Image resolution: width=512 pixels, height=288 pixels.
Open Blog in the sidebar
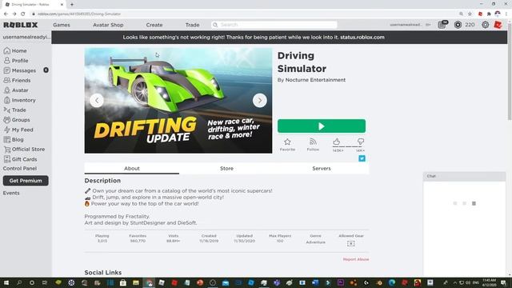[14, 139]
